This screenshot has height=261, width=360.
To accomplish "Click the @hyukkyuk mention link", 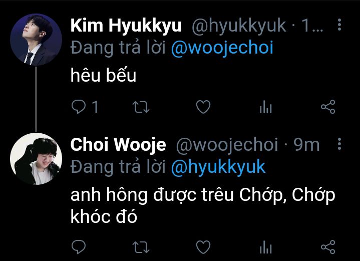I will [218, 167].
